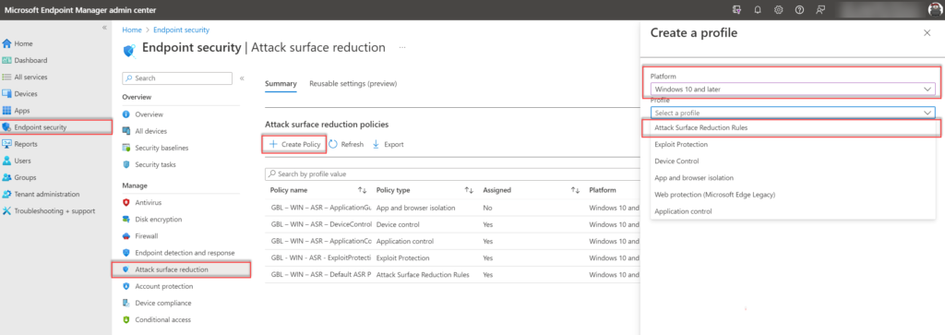Viewport: 945px width, 335px height.
Task: Open the GBL – WIN – ASR – ApplicationGu policy row
Action: (x=452, y=208)
